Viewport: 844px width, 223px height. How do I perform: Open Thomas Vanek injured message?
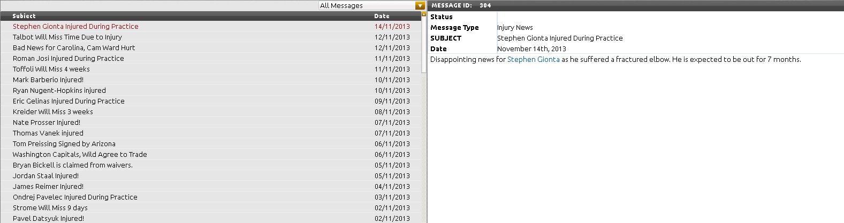coord(48,133)
